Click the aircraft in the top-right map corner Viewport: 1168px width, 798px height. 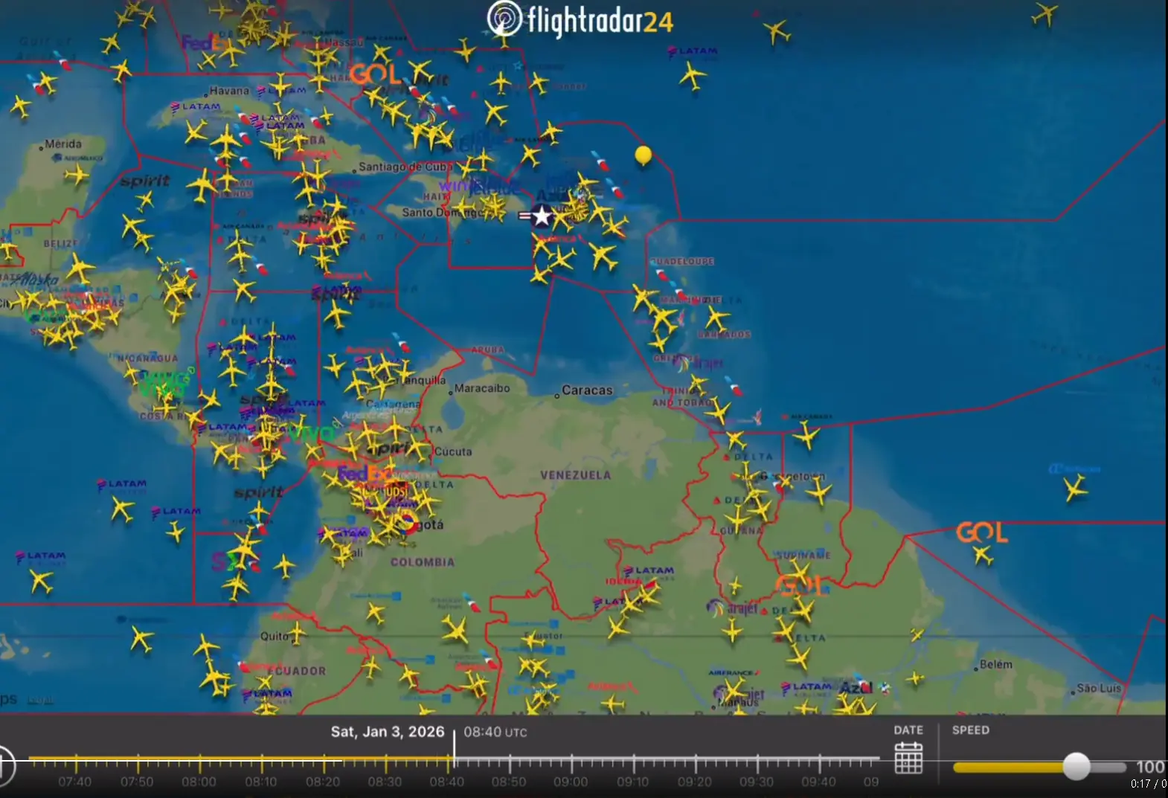(1045, 13)
